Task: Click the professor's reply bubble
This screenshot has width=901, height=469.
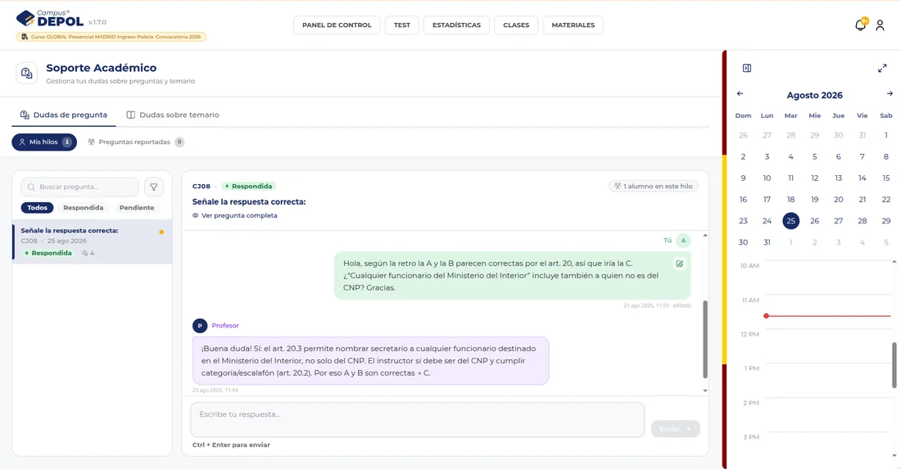Action: (x=370, y=360)
